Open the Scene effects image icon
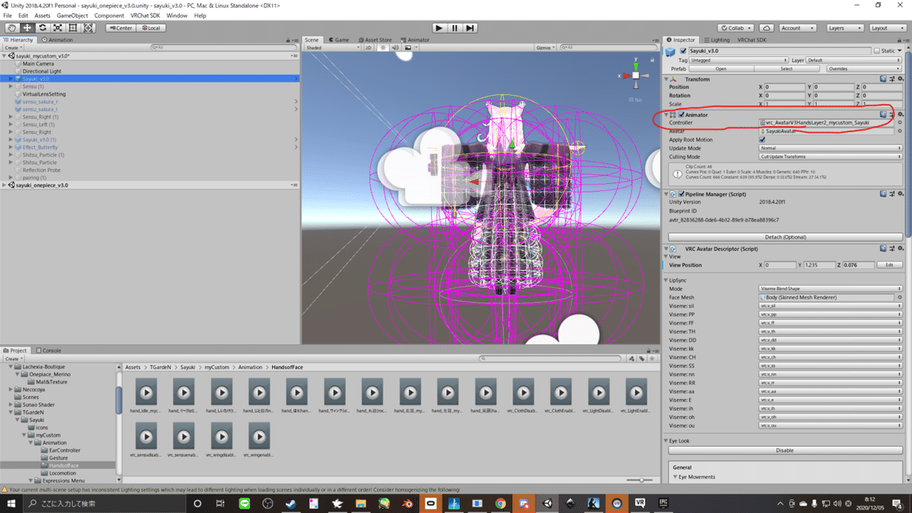This screenshot has height=513, width=912. 408,47
